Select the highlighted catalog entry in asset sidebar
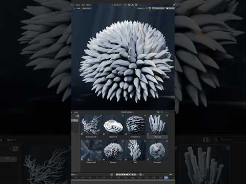 pyautogui.click(x=75, y=120)
